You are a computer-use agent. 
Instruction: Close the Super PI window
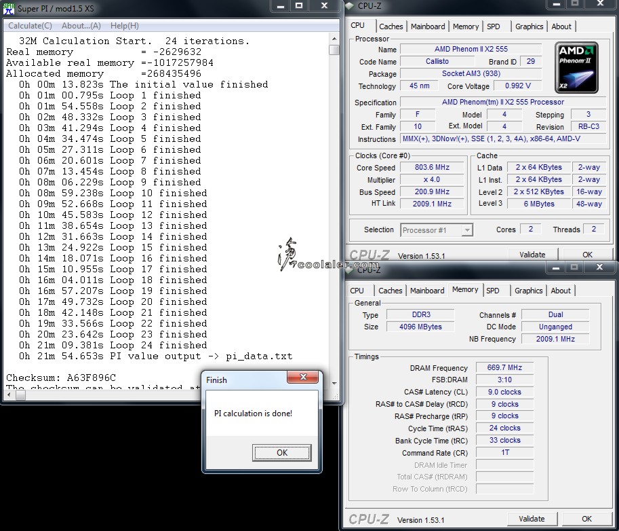click(325, 5)
